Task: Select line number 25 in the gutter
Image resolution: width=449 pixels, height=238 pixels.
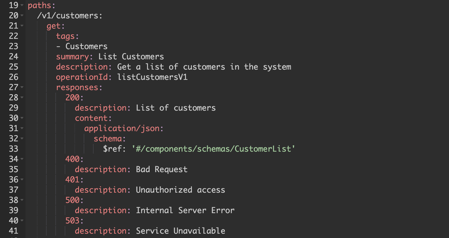Action: [x=14, y=67]
